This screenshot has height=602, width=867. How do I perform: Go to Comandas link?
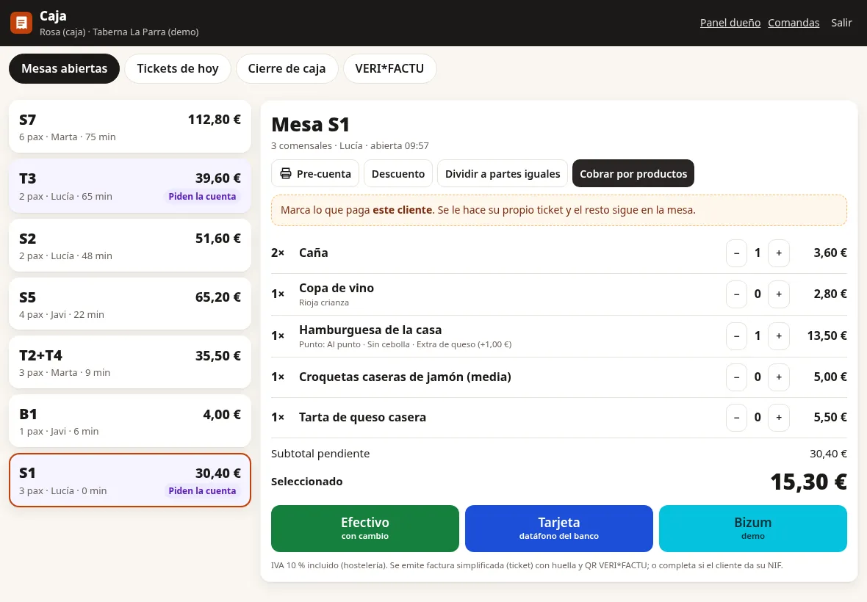pos(794,23)
